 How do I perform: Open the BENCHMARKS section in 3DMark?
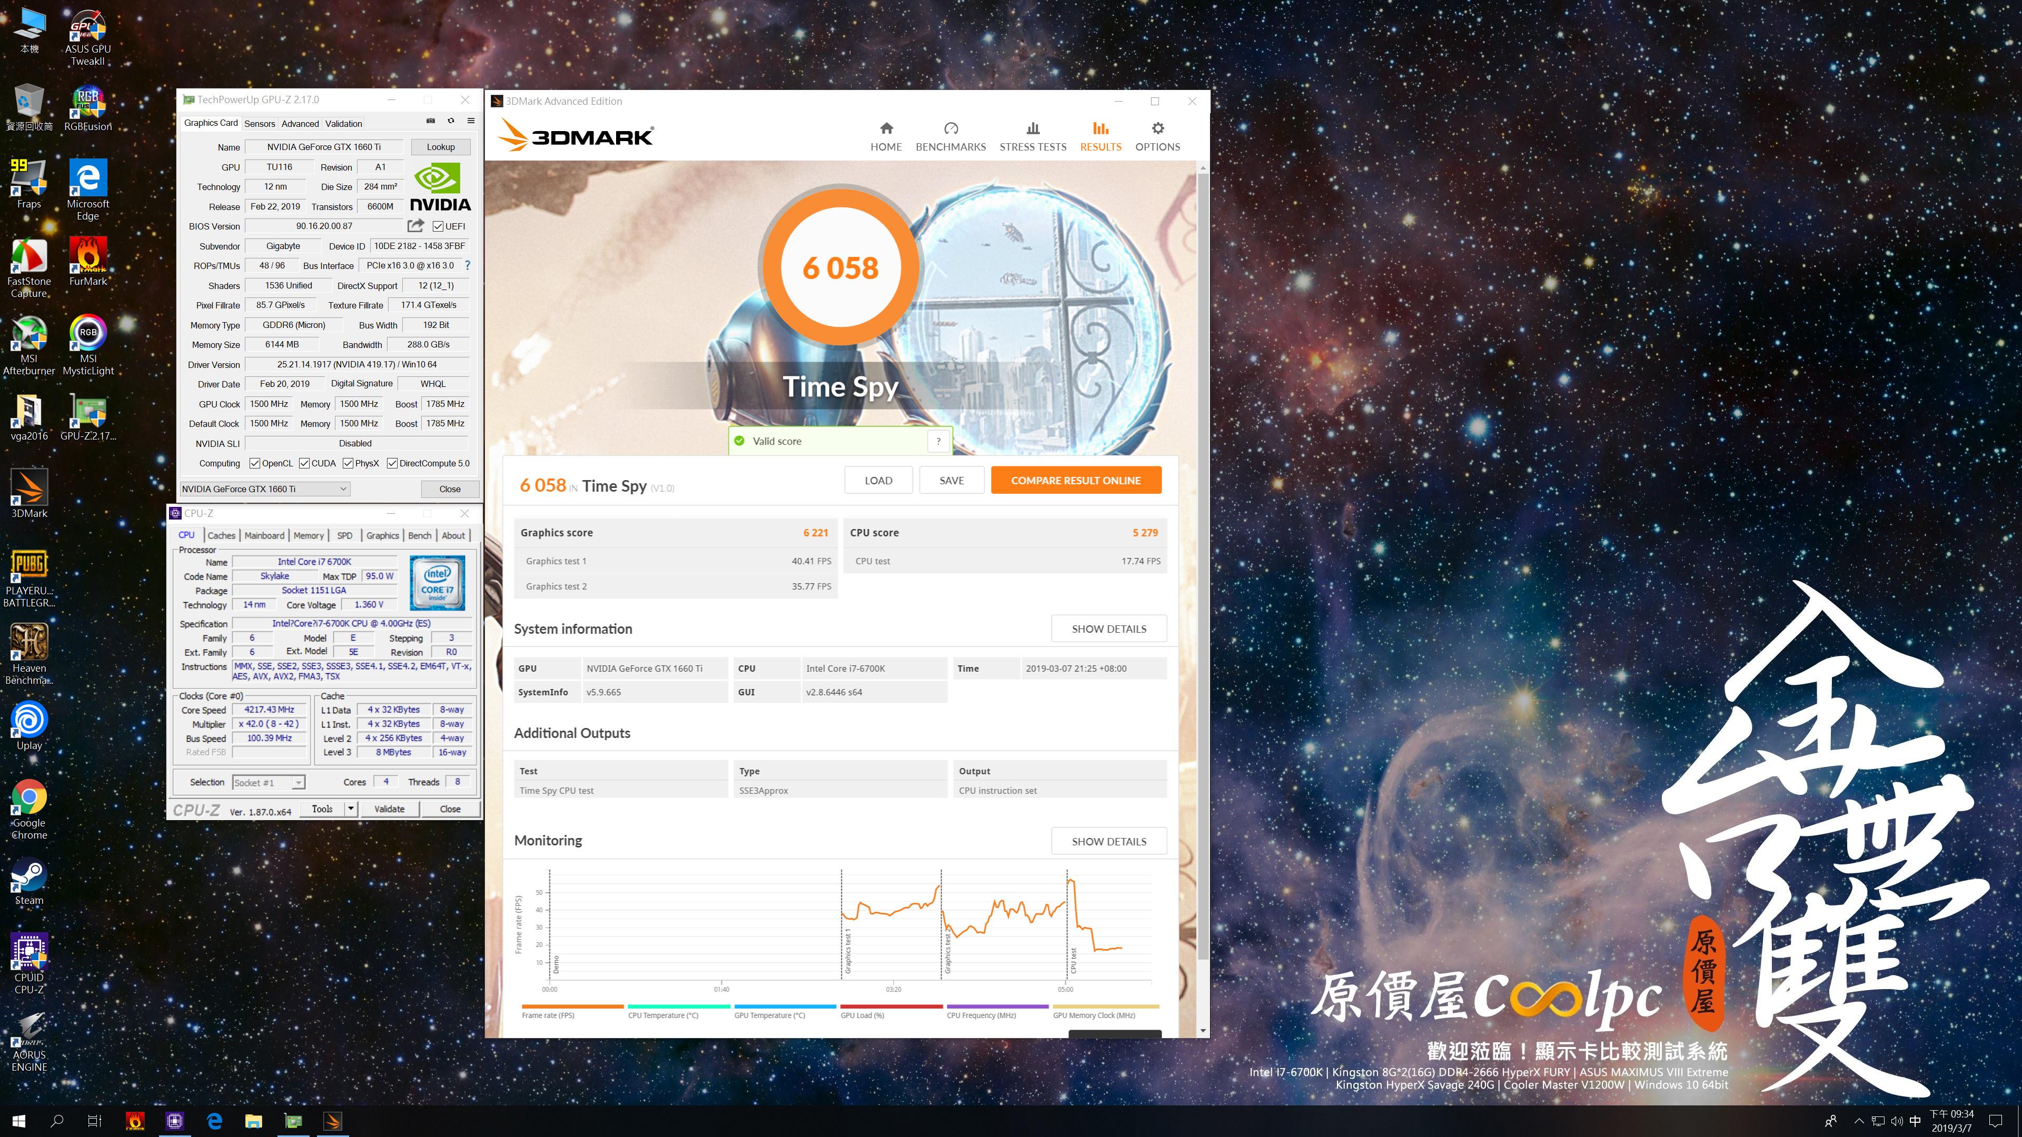[x=950, y=136]
